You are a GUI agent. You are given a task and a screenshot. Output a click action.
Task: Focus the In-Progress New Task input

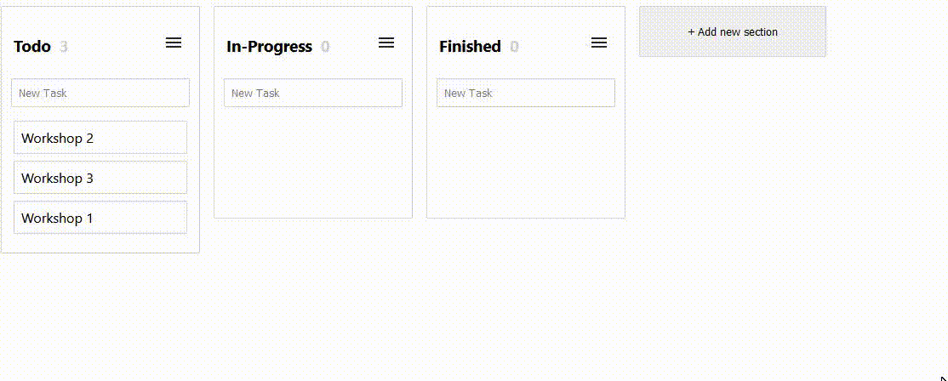(x=313, y=94)
